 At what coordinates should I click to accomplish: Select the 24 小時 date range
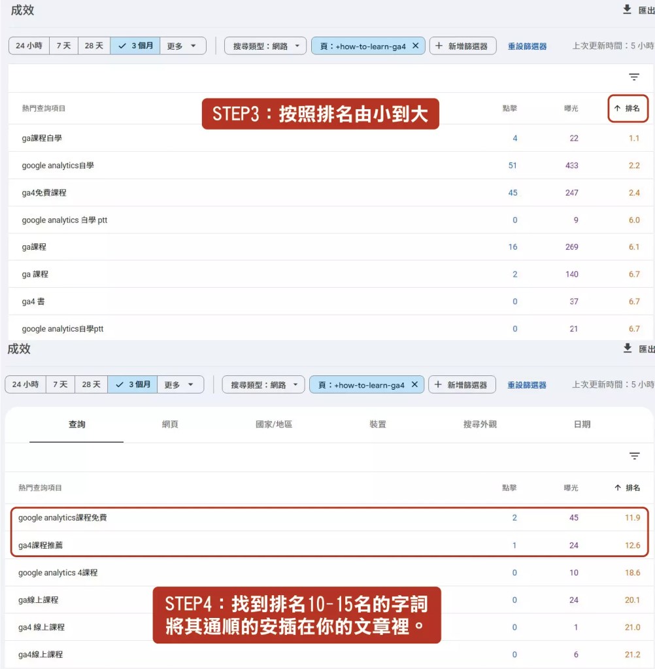tap(28, 46)
